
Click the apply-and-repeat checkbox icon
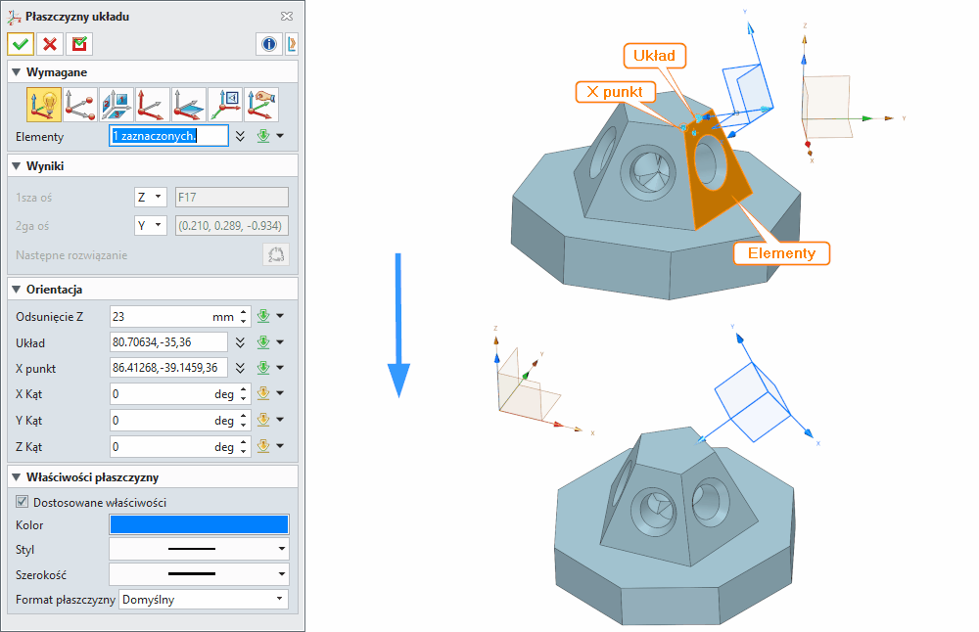point(78,44)
